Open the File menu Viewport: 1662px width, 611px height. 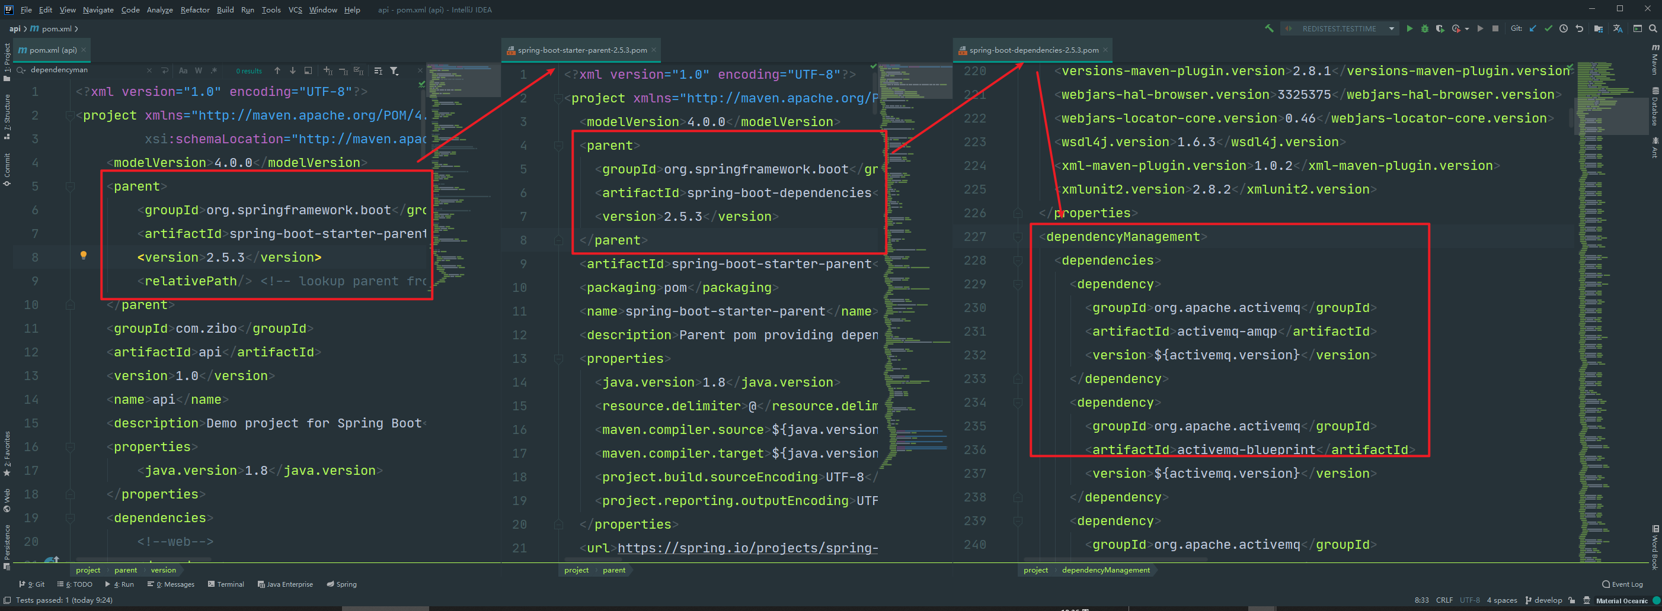[27, 9]
